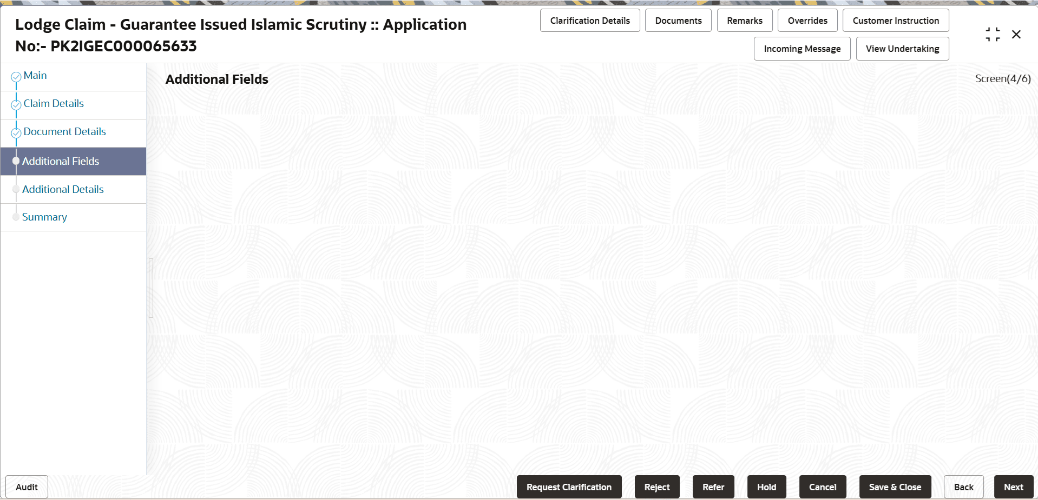Click Request Clarification
1038x500 pixels.
point(569,486)
